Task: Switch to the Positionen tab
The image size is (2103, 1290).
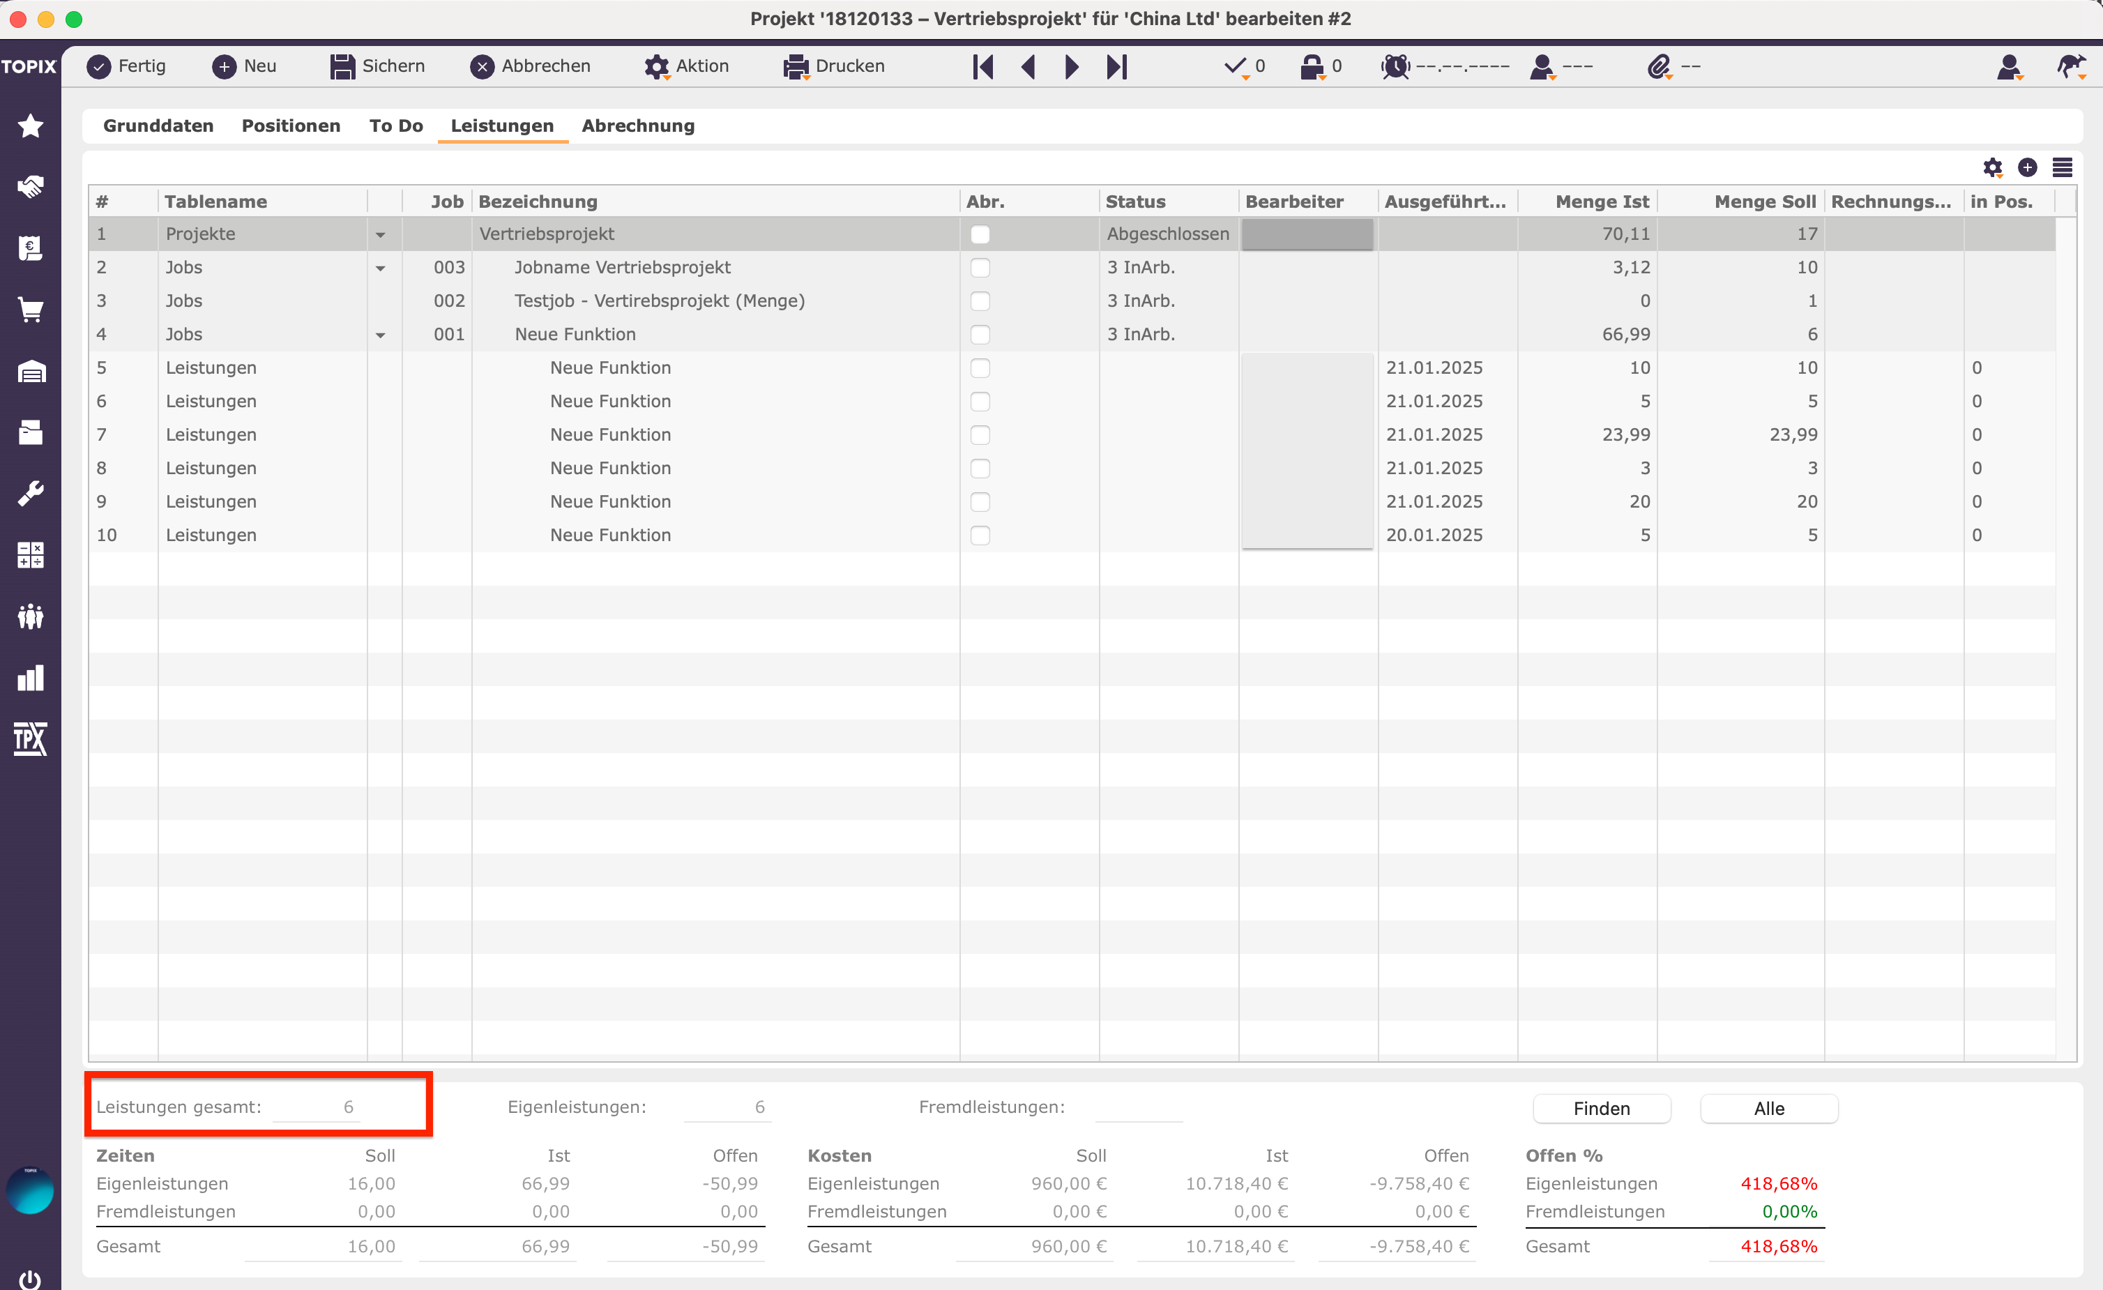Action: pos(291,126)
